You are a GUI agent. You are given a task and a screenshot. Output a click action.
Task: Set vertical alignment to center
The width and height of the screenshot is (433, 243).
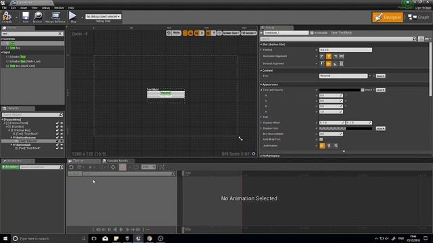click(329, 63)
